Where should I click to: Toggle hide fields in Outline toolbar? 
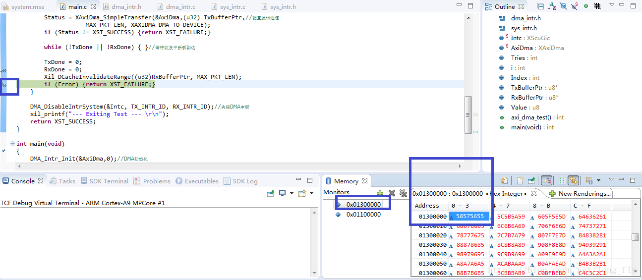(563, 6)
